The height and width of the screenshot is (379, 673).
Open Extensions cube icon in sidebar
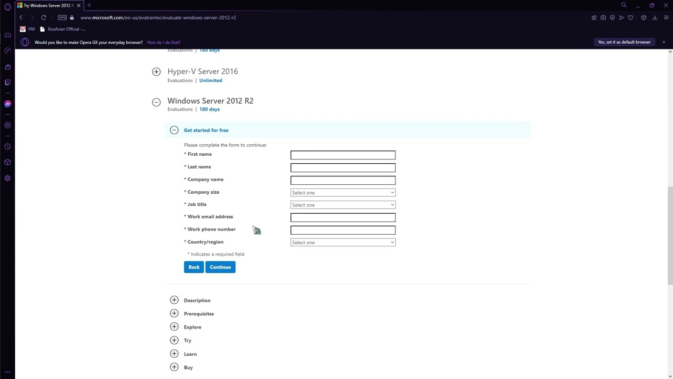[7, 162]
